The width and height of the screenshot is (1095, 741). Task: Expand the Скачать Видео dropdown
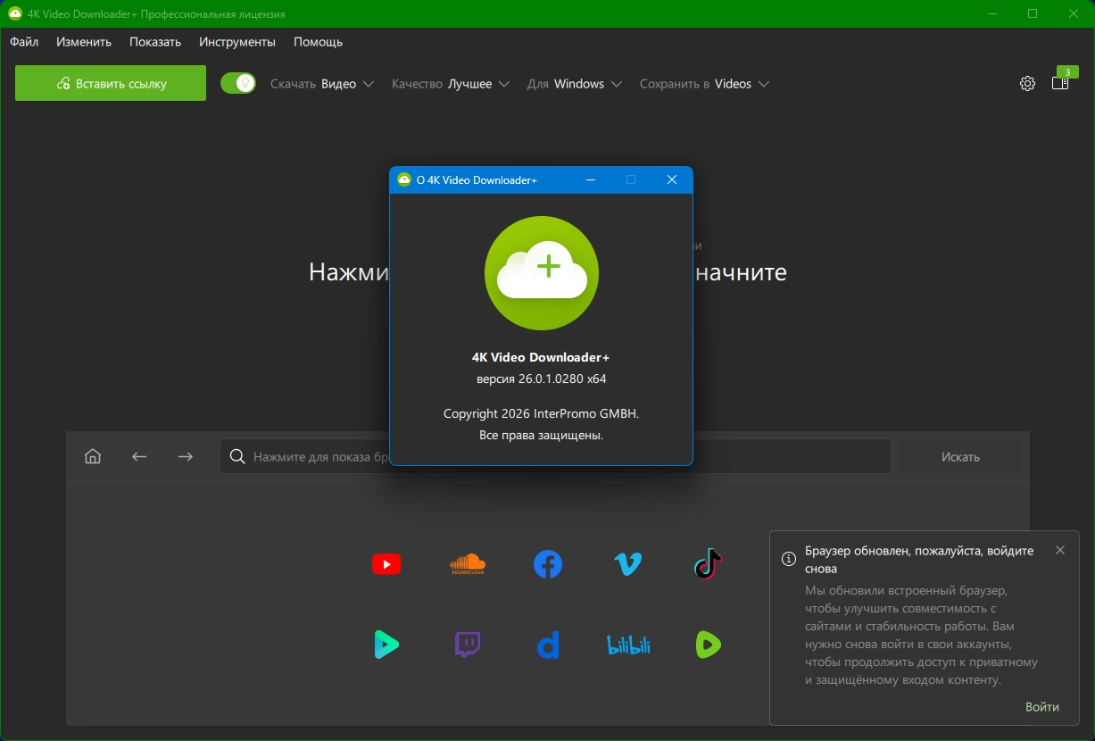coord(322,84)
